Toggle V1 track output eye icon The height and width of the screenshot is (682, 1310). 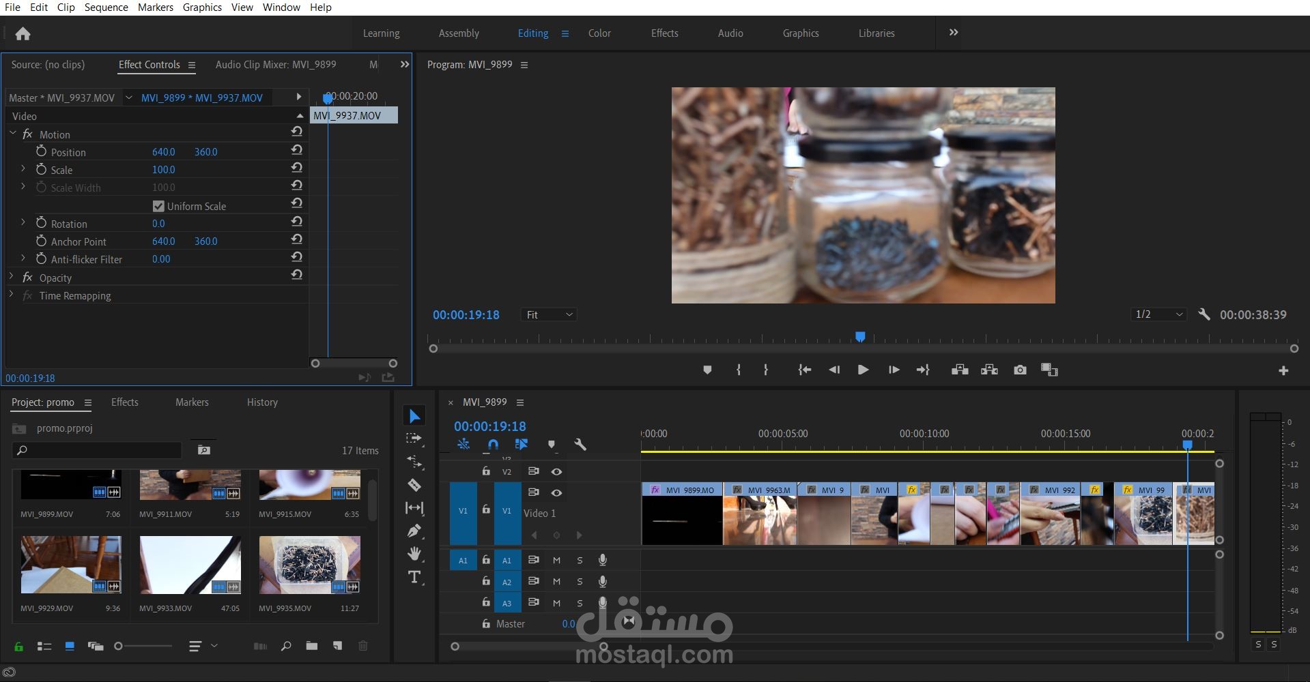(x=556, y=492)
